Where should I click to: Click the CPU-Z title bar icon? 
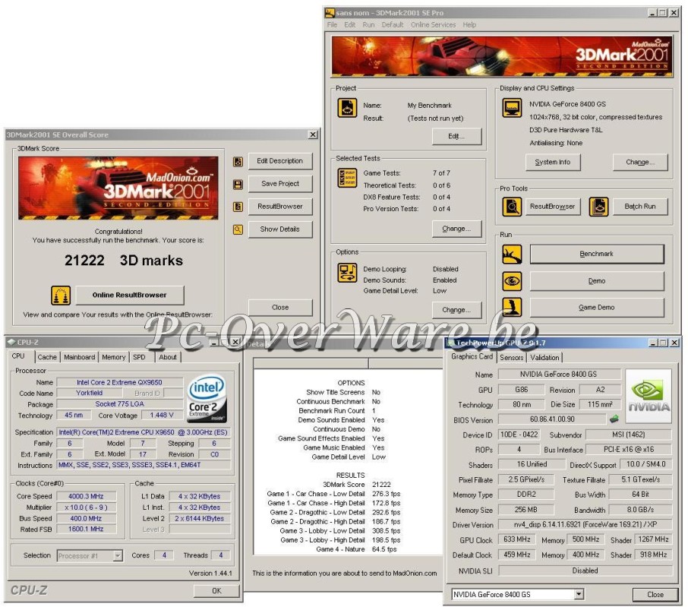pyautogui.click(x=11, y=342)
